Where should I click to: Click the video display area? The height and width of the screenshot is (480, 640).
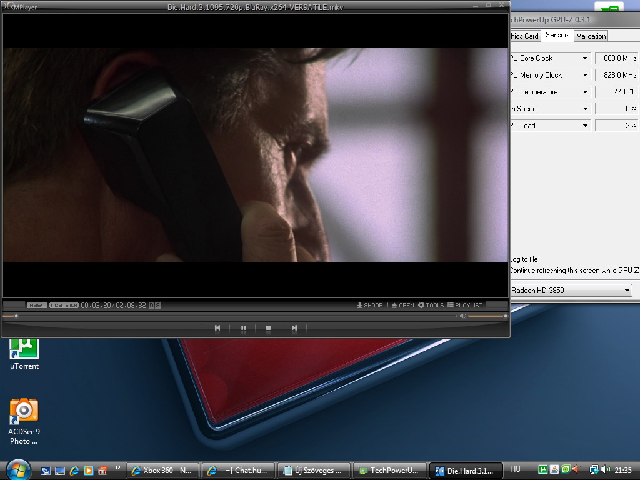(256, 155)
